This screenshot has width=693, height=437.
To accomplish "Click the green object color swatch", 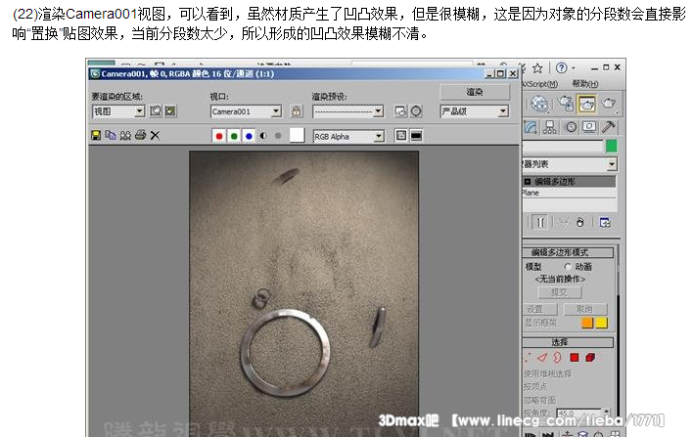I will pos(611,146).
